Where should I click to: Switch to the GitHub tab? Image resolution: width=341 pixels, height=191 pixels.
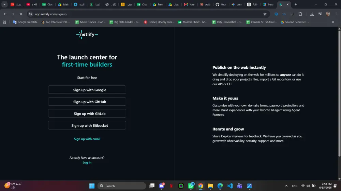click(x=221, y=4)
